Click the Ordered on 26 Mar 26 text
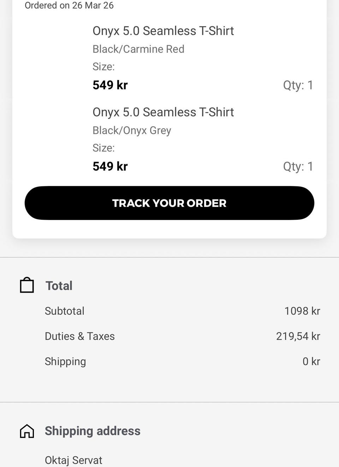The height and width of the screenshot is (467, 339). [x=69, y=5]
